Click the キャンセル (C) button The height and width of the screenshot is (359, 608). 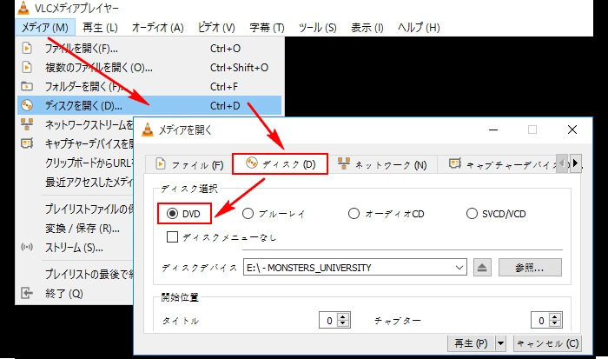pos(547,343)
